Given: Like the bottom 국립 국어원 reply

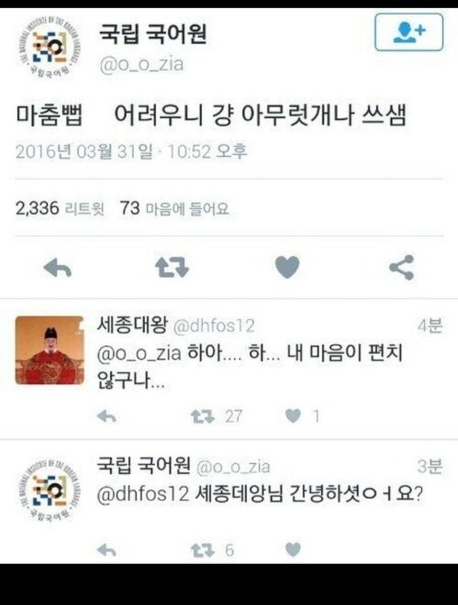Looking at the screenshot, I should pos(293,549).
